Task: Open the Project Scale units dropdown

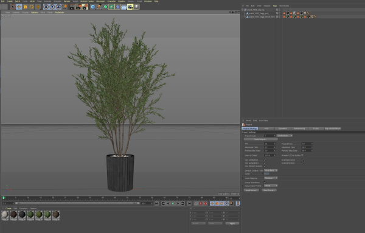Action: tap(285, 136)
